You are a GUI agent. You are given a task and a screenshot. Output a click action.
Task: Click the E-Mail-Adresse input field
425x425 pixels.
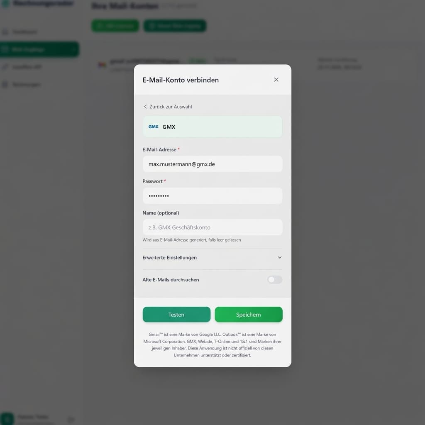(x=212, y=164)
